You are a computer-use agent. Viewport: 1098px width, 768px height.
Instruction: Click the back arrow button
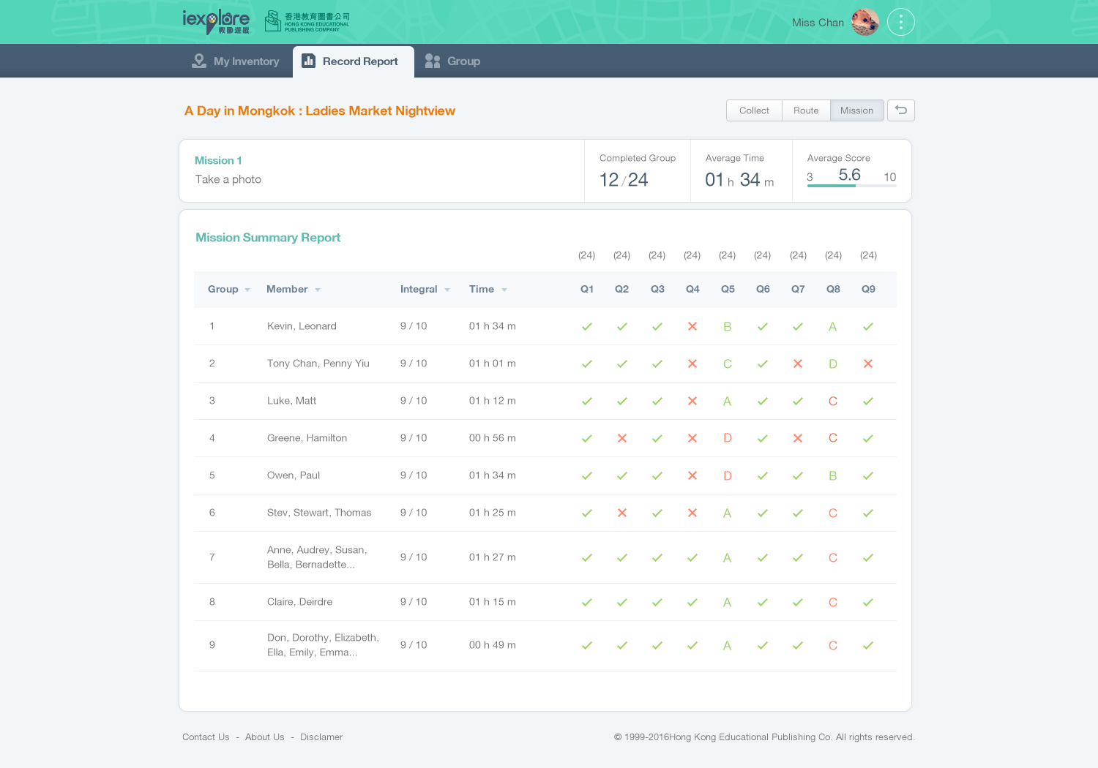900,110
